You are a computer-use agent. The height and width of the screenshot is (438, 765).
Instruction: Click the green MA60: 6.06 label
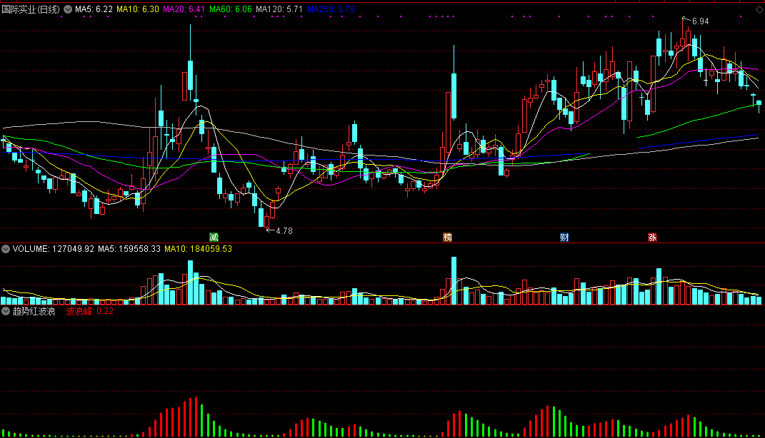pos(230,9)
